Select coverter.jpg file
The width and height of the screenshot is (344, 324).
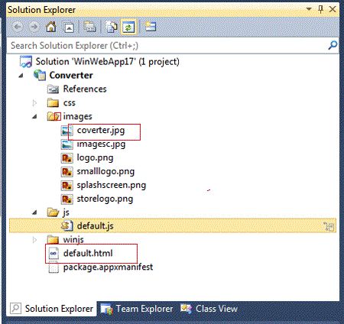coord(101,131)
